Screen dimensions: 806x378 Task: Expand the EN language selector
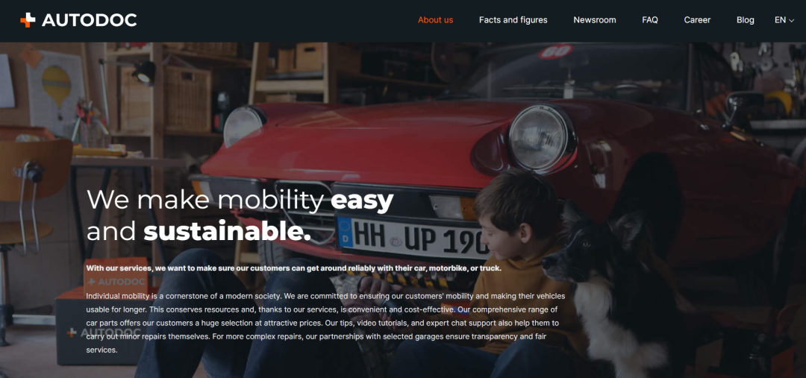coord(784,20)
